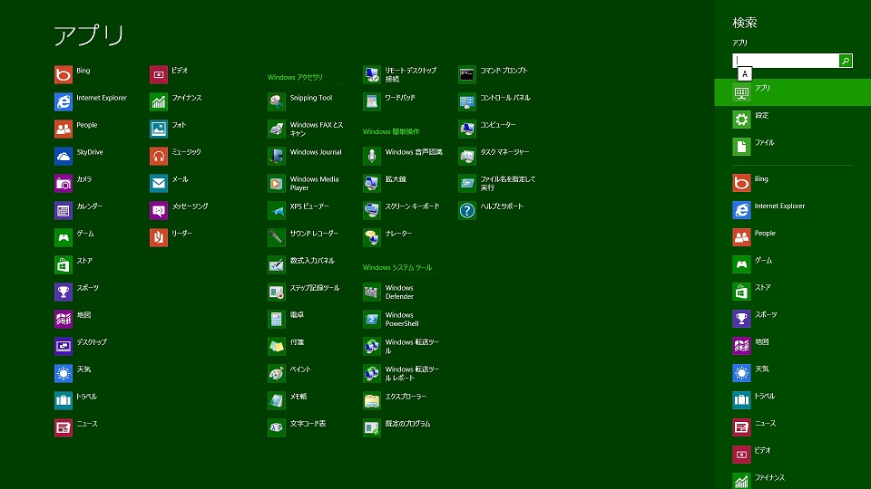Select ファイル (Files) search scope
The width and height of the screenshot is (871, 489).
pyautogui.click(x=793, y=147)
